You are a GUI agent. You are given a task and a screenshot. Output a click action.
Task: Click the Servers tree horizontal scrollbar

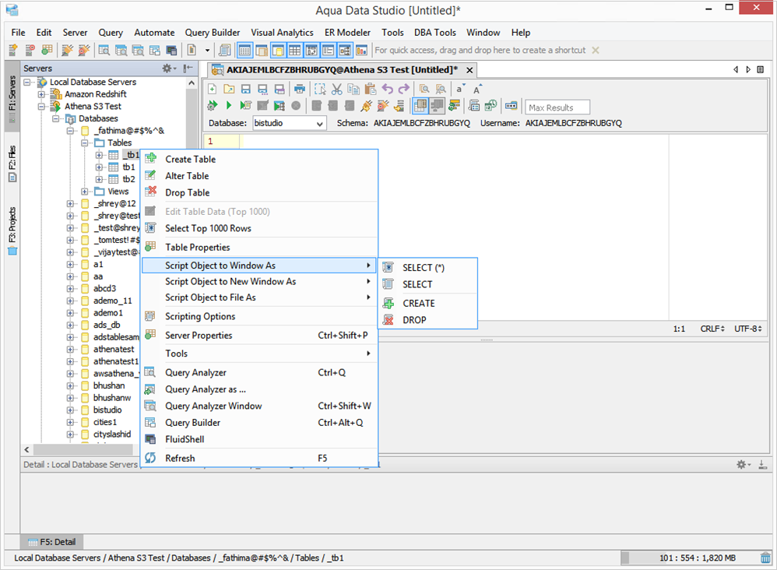tap(84, 449)
